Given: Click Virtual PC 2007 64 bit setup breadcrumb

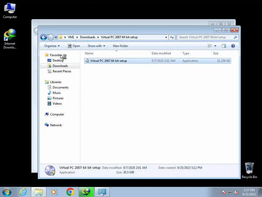Looking at the screenshot, I should tap(119, 37).
